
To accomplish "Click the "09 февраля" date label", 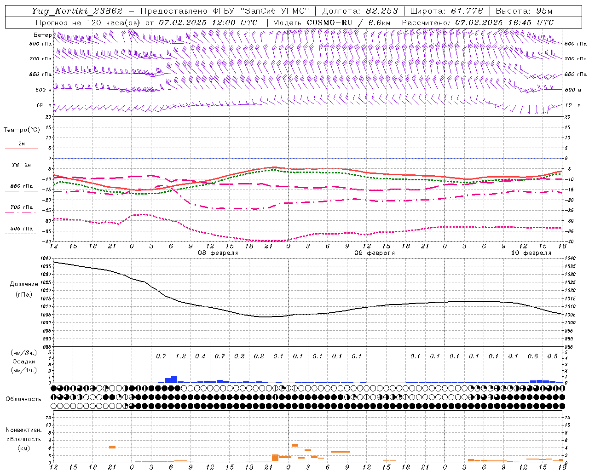I will tap(375, 253).
